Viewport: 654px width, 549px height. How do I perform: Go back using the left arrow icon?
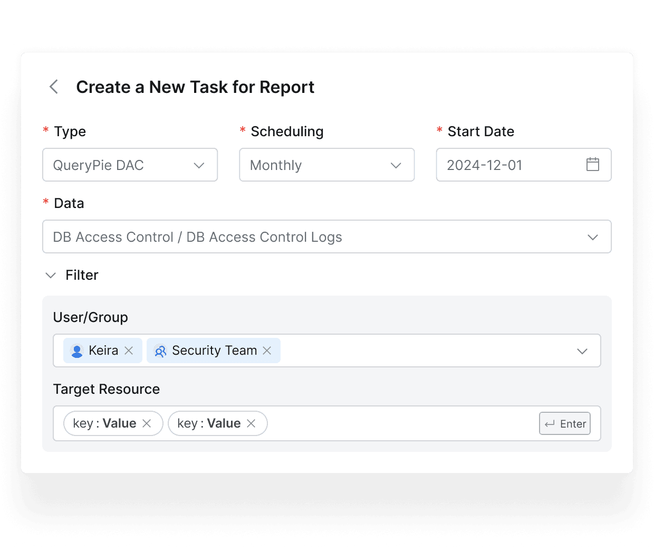54,87
